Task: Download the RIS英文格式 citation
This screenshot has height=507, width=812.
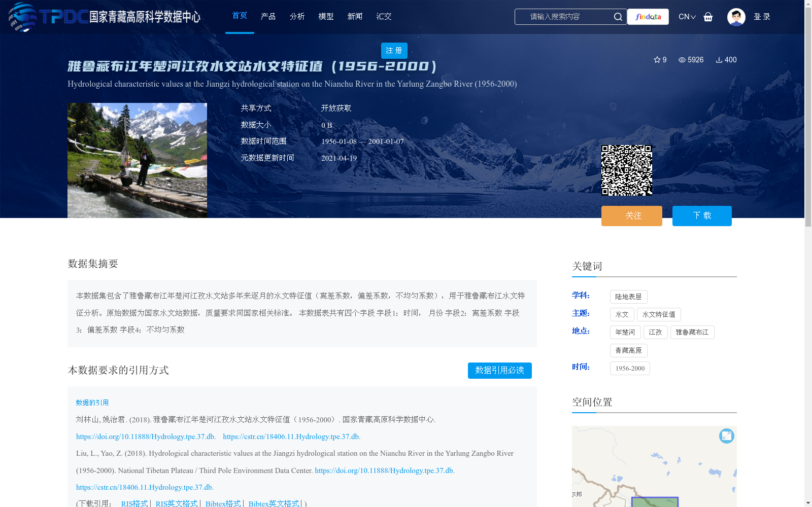Action: pyautogui.click(x=177, y=503)
